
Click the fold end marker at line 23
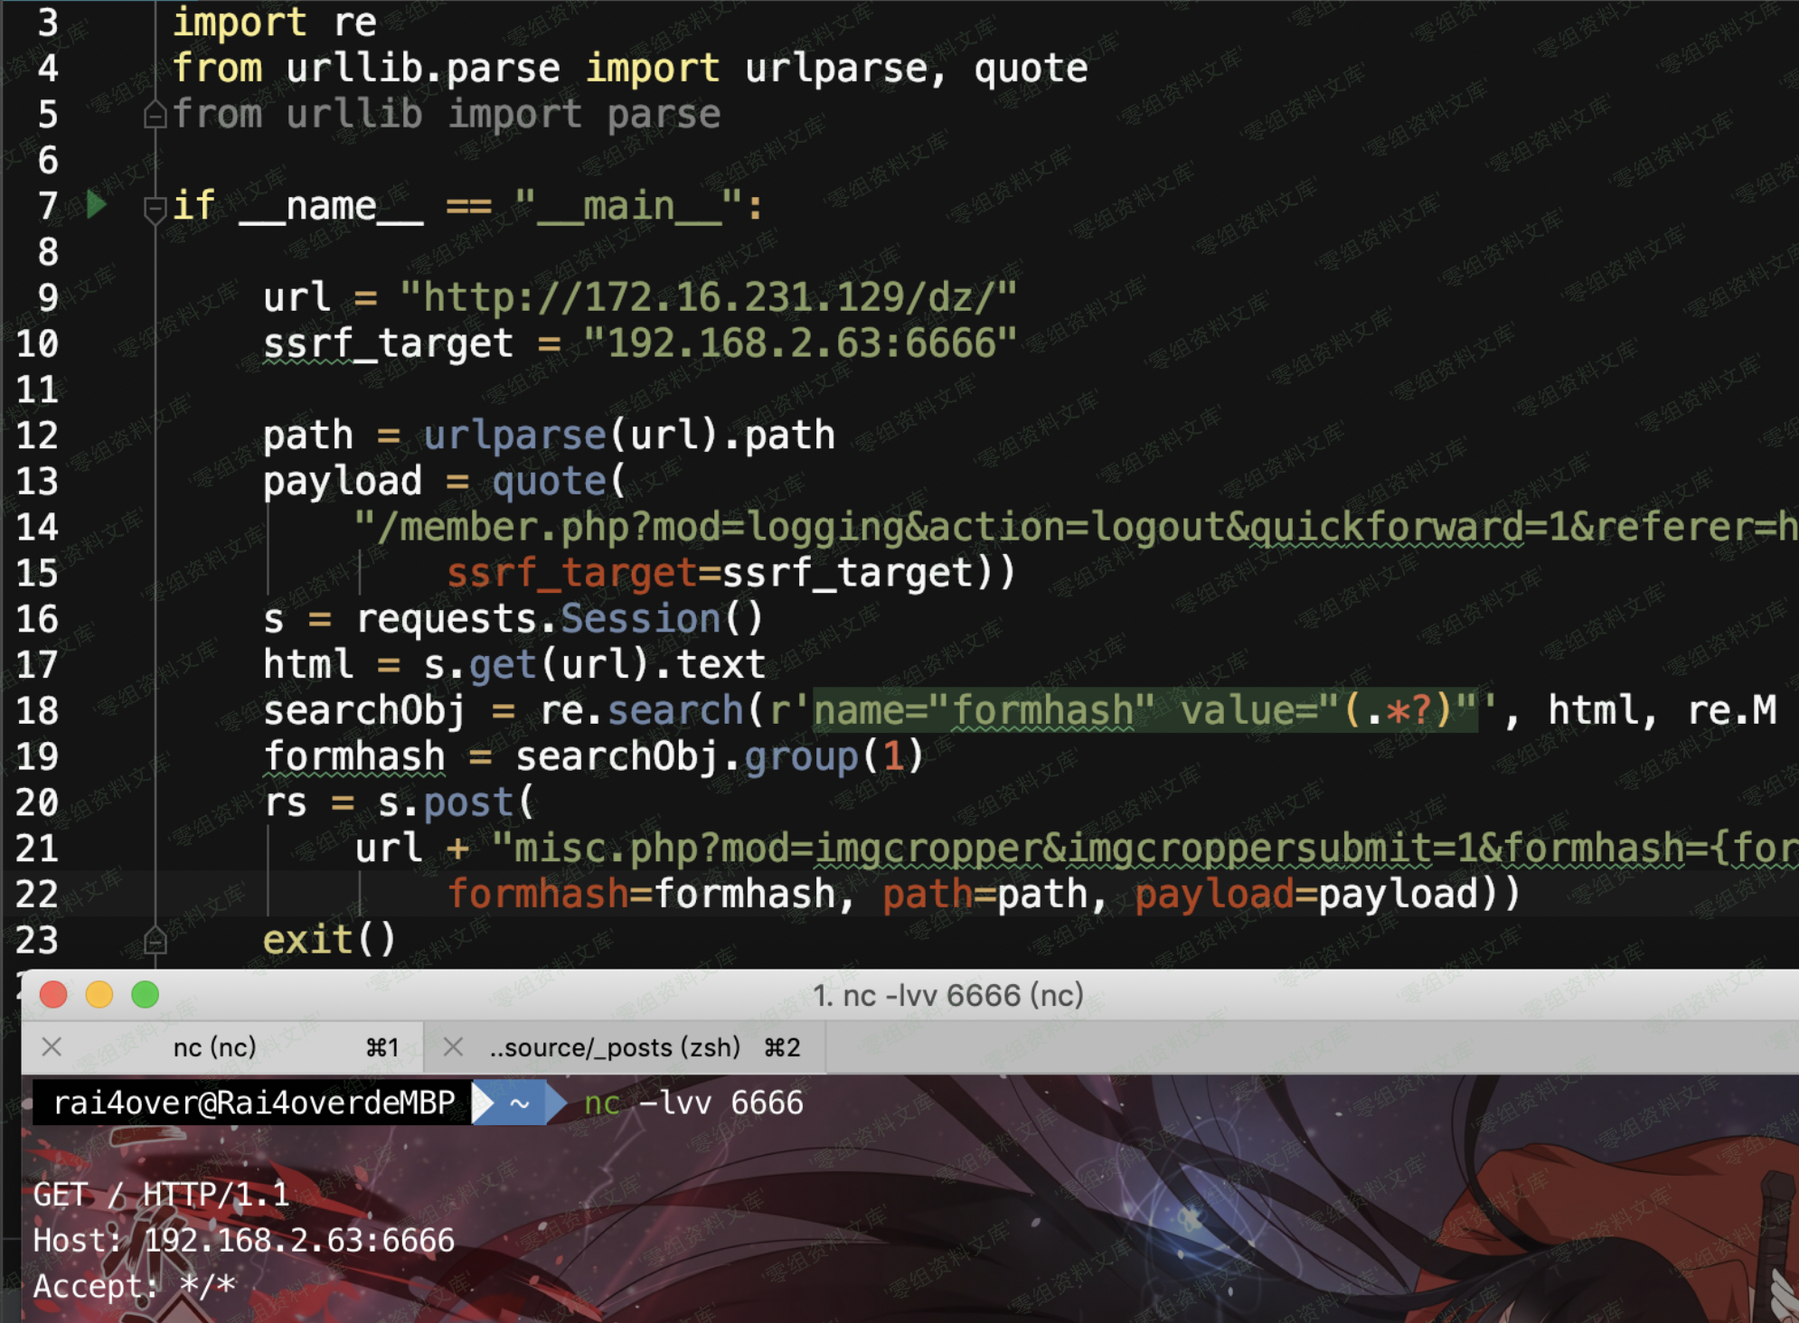click(155, 941)
